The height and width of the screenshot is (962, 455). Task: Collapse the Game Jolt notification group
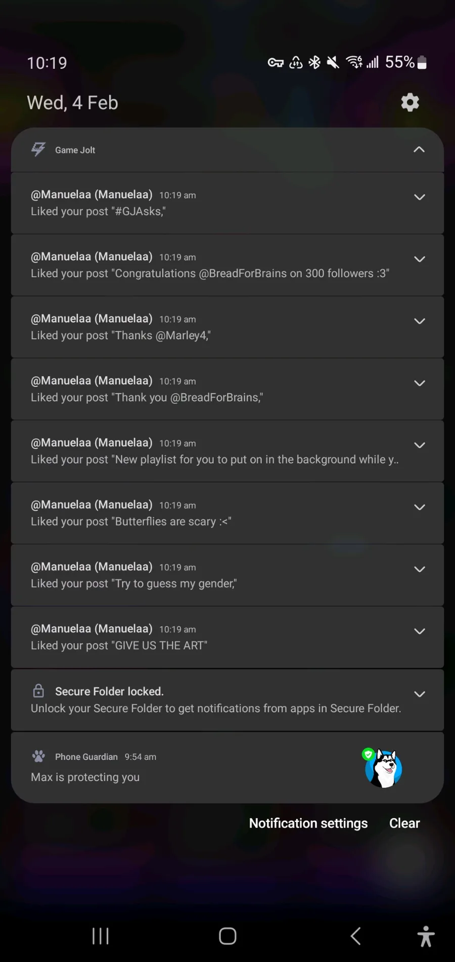[x=419, y=150]
